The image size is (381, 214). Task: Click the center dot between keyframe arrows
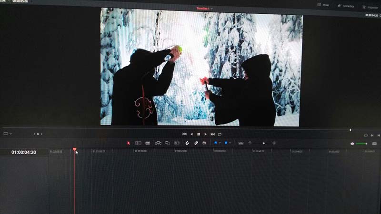38,134
